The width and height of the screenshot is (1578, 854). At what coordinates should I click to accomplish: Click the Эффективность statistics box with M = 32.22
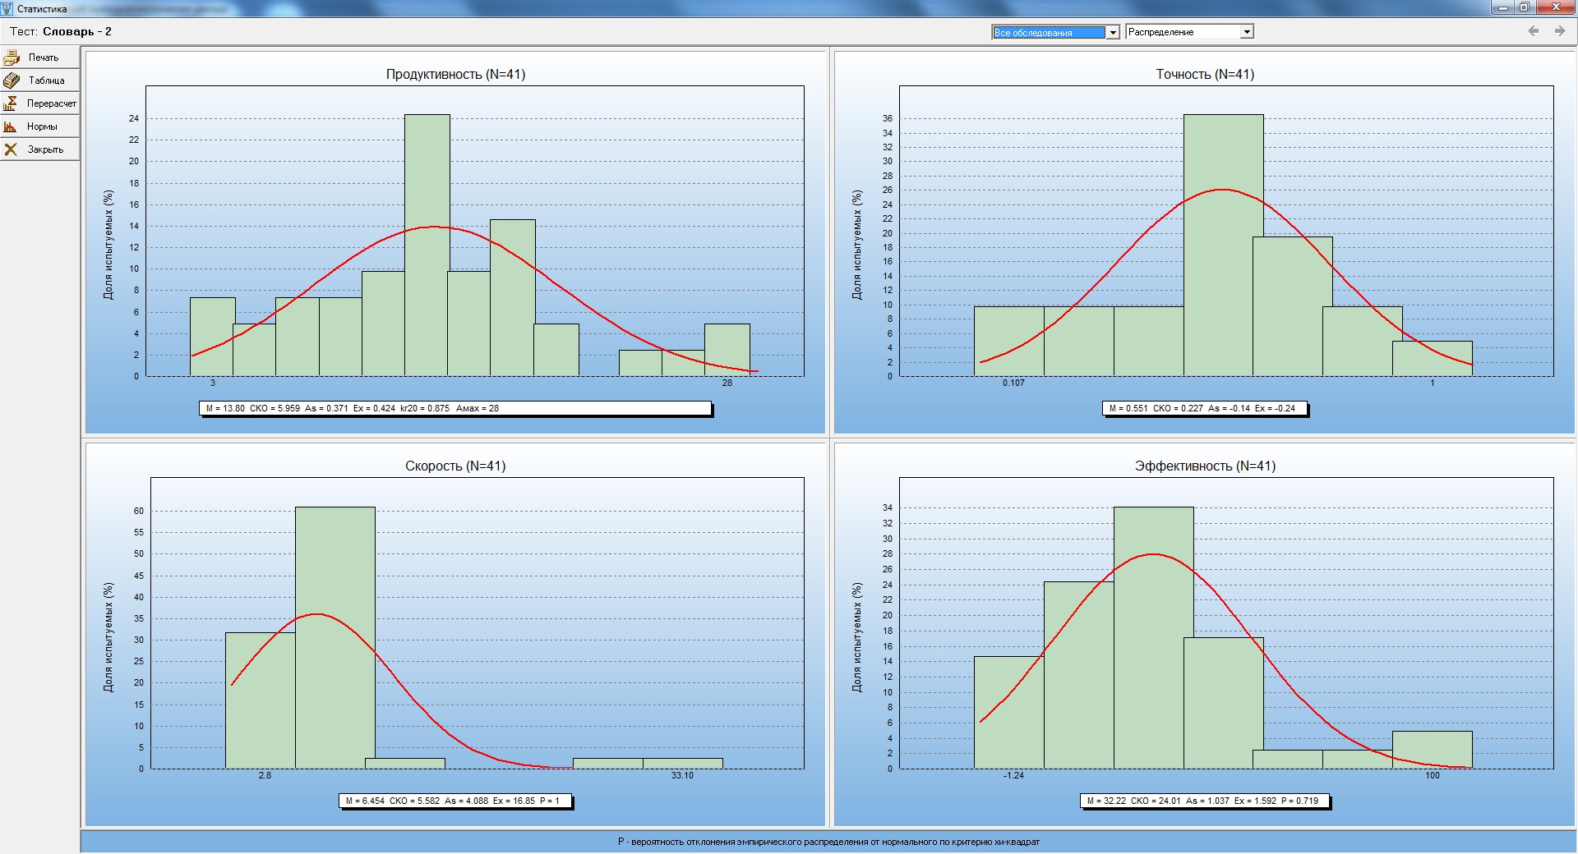[x=1203, y=801]
